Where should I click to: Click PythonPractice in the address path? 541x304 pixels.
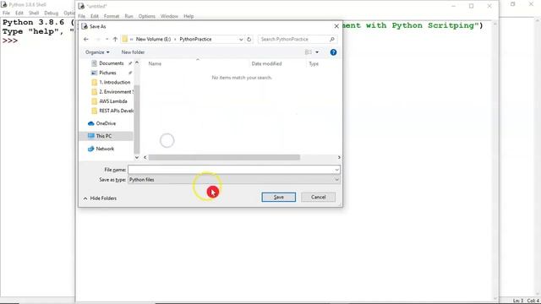click(195, 40)
